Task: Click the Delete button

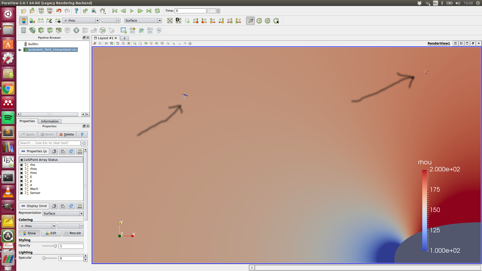Action: tap(67, 134)
